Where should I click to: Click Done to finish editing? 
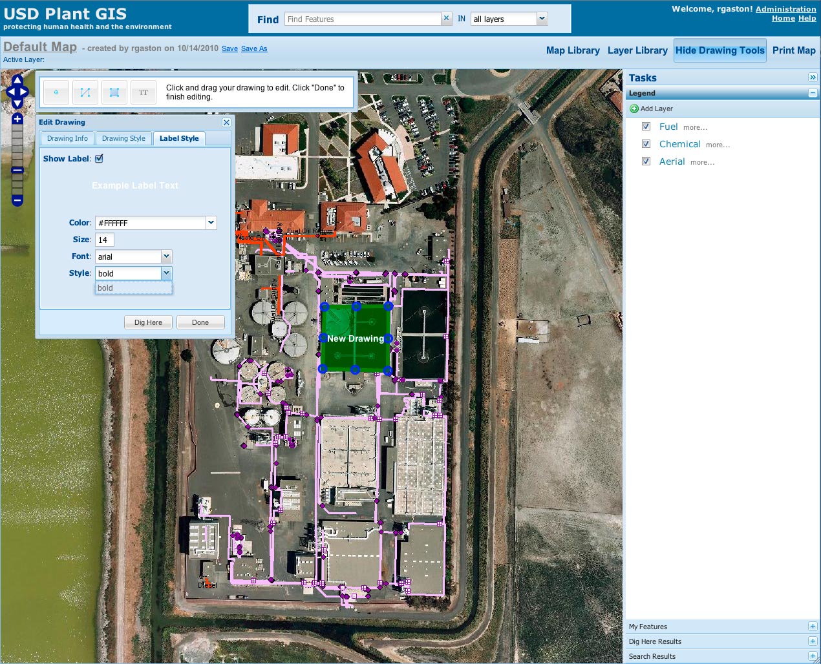(x=200, y=322)
